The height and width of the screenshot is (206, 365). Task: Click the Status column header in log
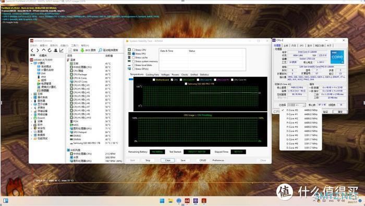[216, 51]
